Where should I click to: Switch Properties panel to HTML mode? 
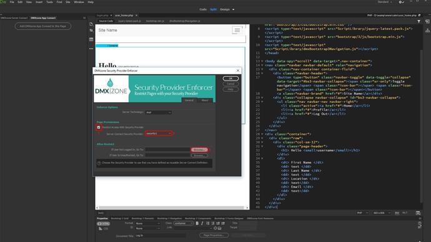coord(104,224)
